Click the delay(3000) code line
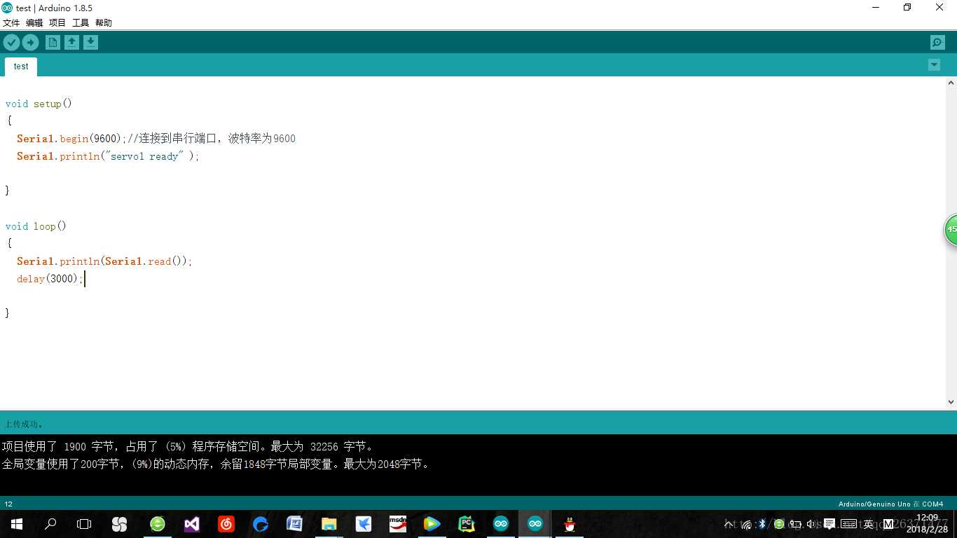 [x=50, y=279]
